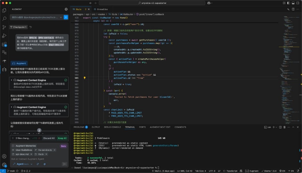Open Source Control in activity bar
This screenshot has width=302, height=173.
click(4, 27)
